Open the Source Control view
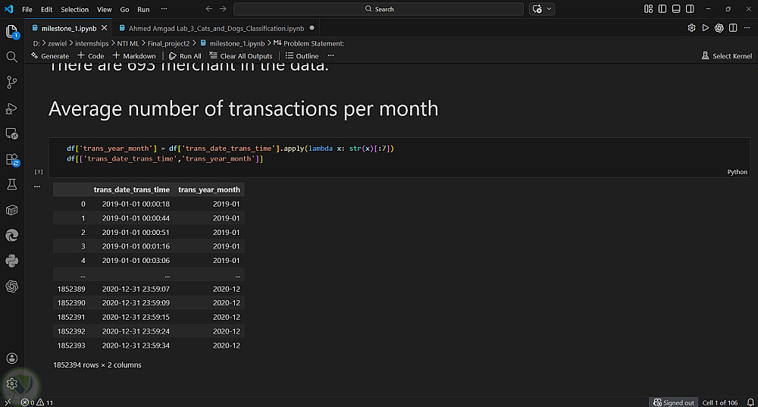Screen dimensions: 758x407 click(12, 82)
